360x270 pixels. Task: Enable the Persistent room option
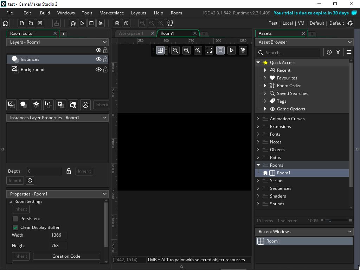pyautogui.click(x=15, y=218)
